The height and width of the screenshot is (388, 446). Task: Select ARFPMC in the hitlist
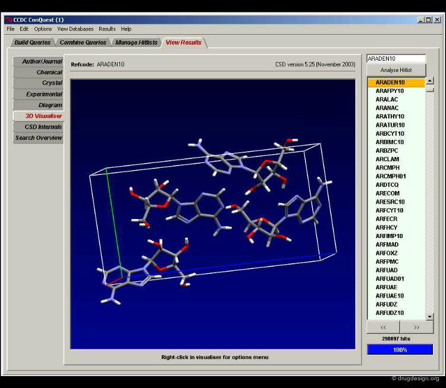[x=396, y=262]
